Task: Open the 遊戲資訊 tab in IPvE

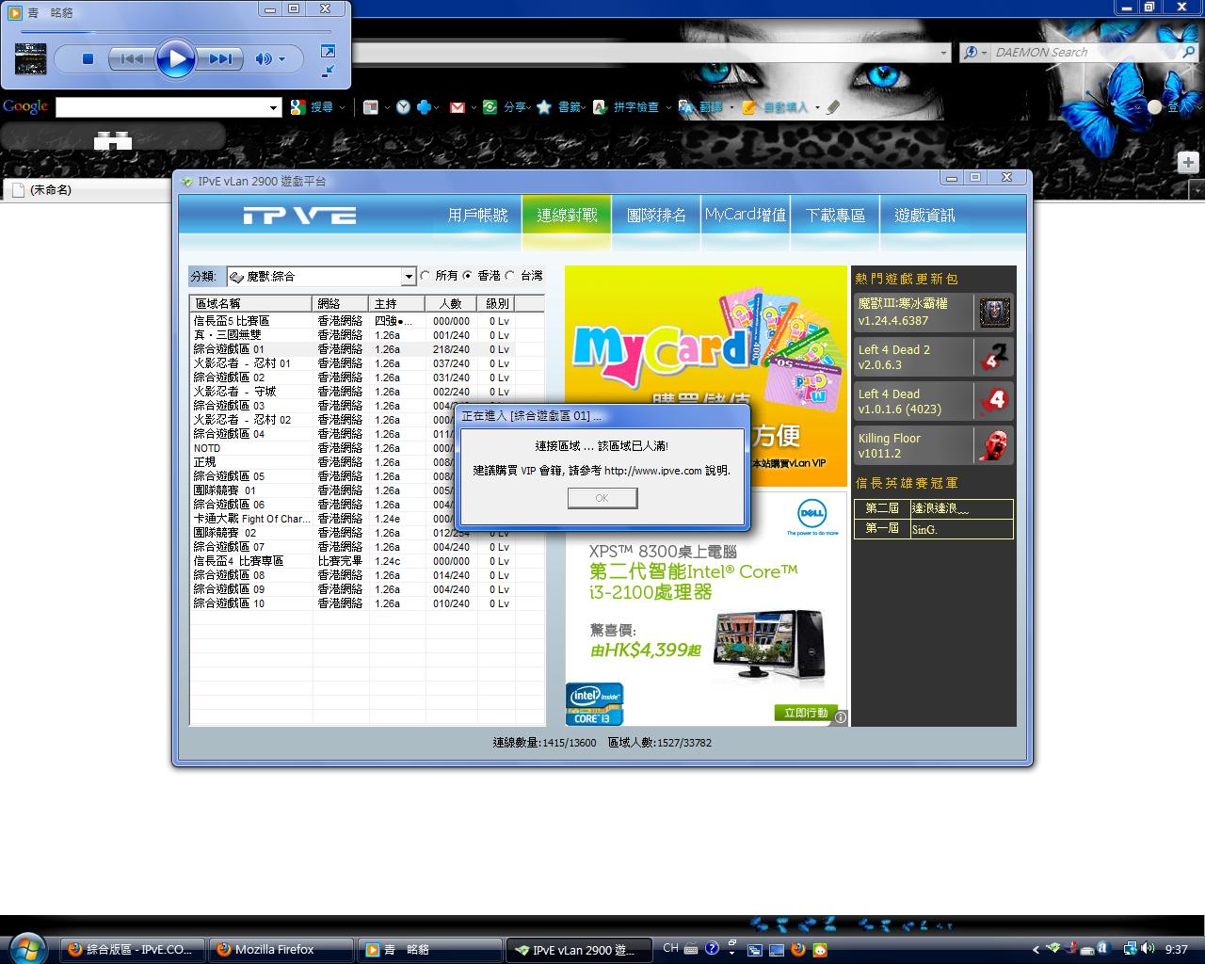Action: 924,216
